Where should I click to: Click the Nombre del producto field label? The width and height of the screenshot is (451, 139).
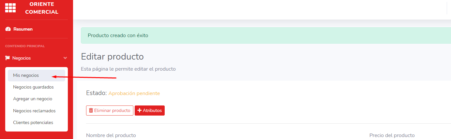[111, 135]
